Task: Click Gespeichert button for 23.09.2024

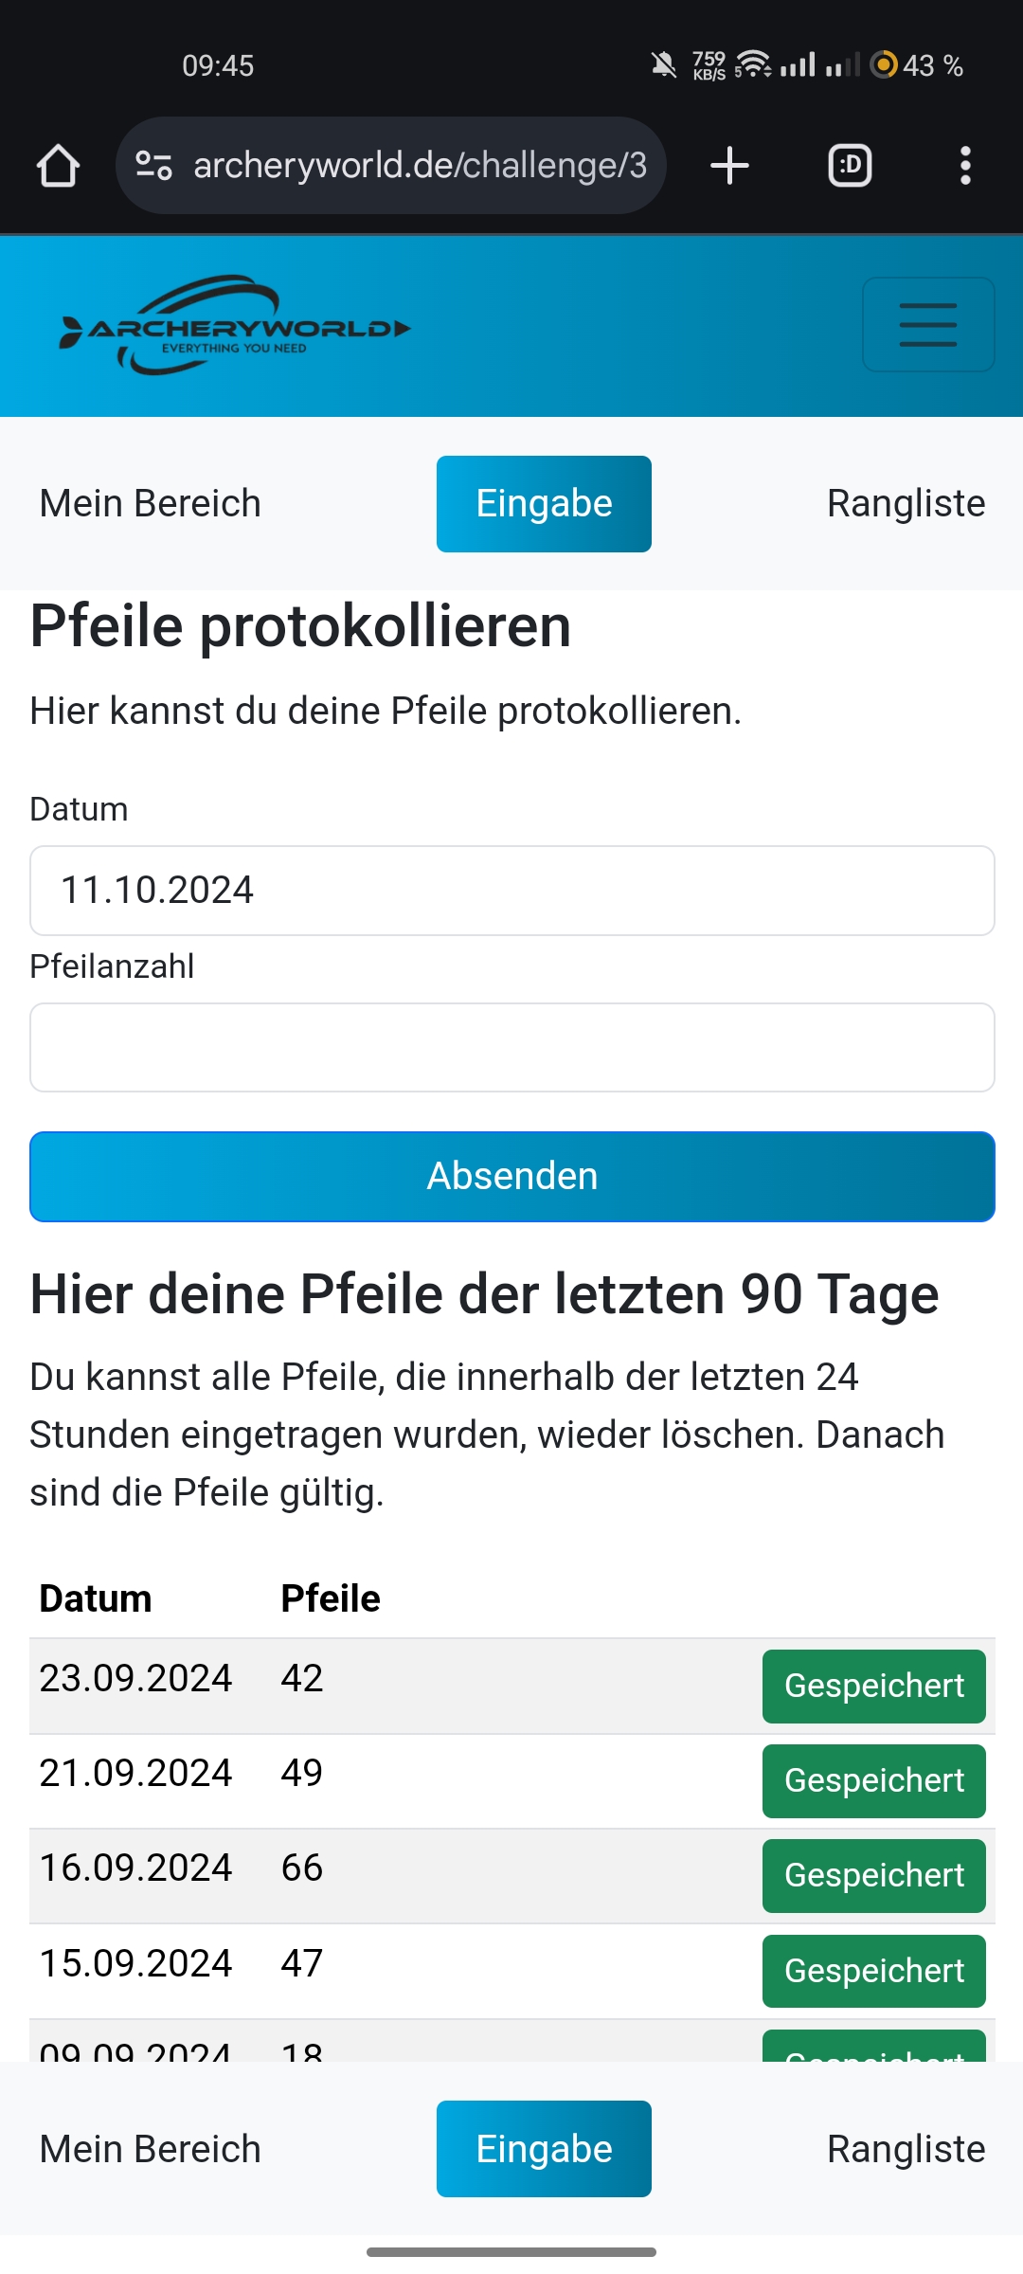Action: [873, 1687]
